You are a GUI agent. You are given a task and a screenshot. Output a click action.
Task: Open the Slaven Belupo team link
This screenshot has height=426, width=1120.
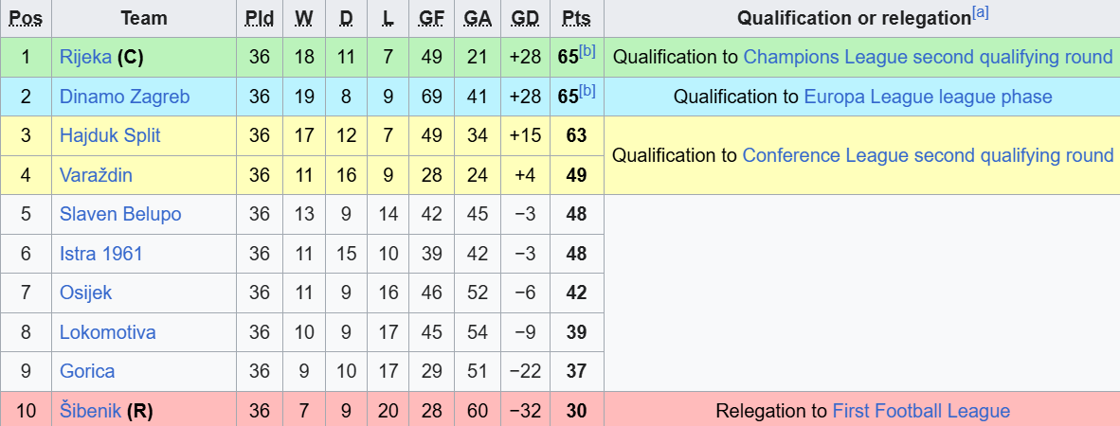pos(120,214)
